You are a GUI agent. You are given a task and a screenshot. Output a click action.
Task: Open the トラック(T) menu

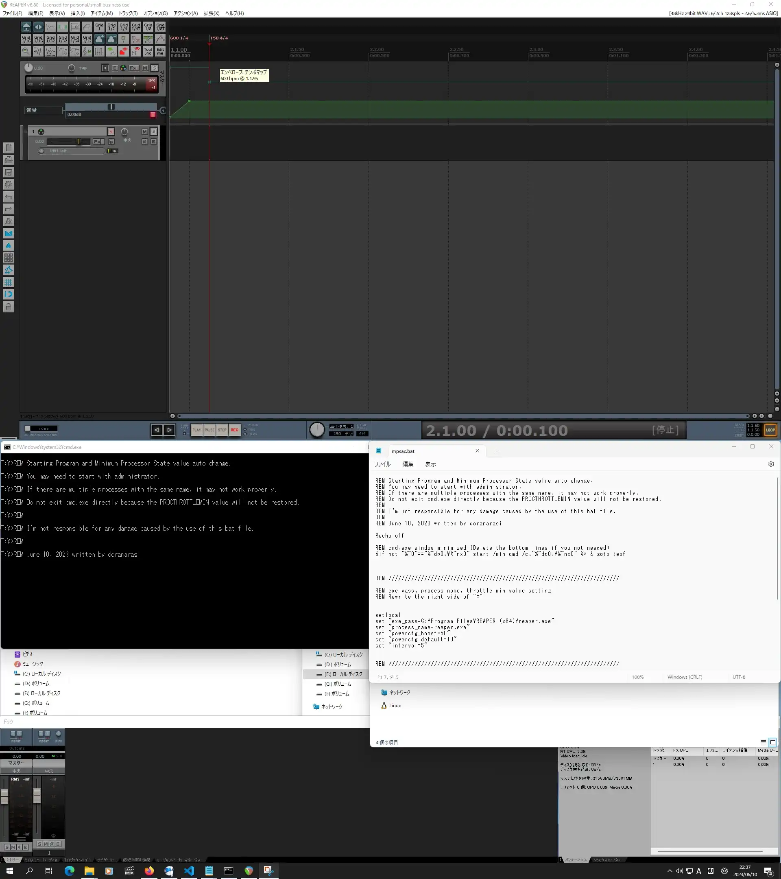128,13
